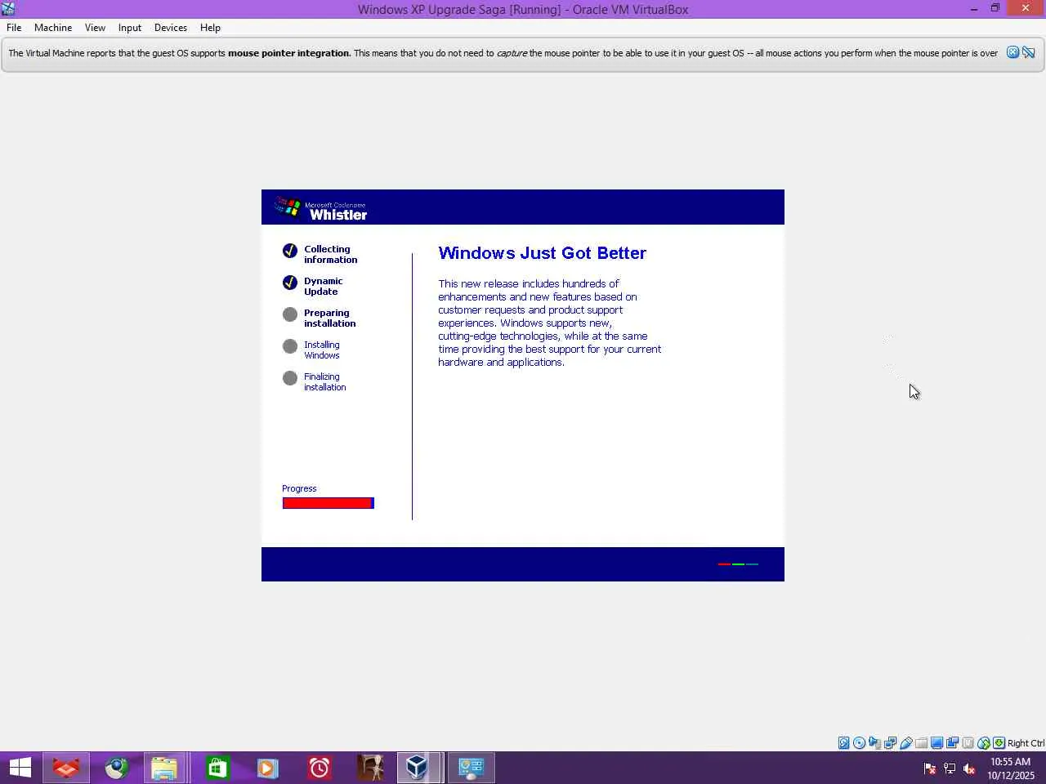Viewport: 1046px width, 784px height.
Task: Click the don't-show-again icon on the notification
Action: coord(1029,52)
